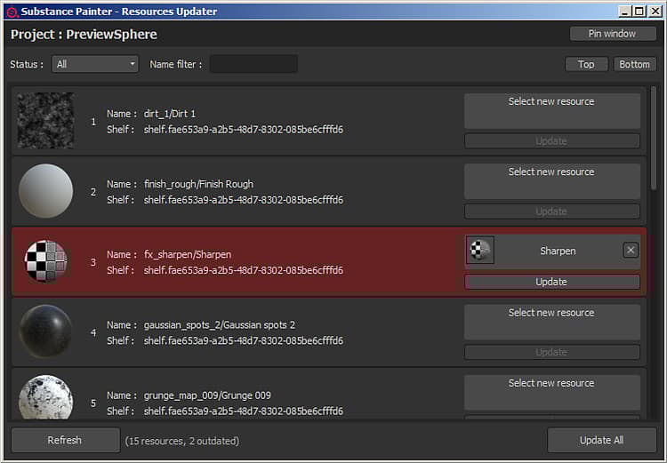Click the checkered Sharpen sphere thumbnail

click(x=46, y=261)
